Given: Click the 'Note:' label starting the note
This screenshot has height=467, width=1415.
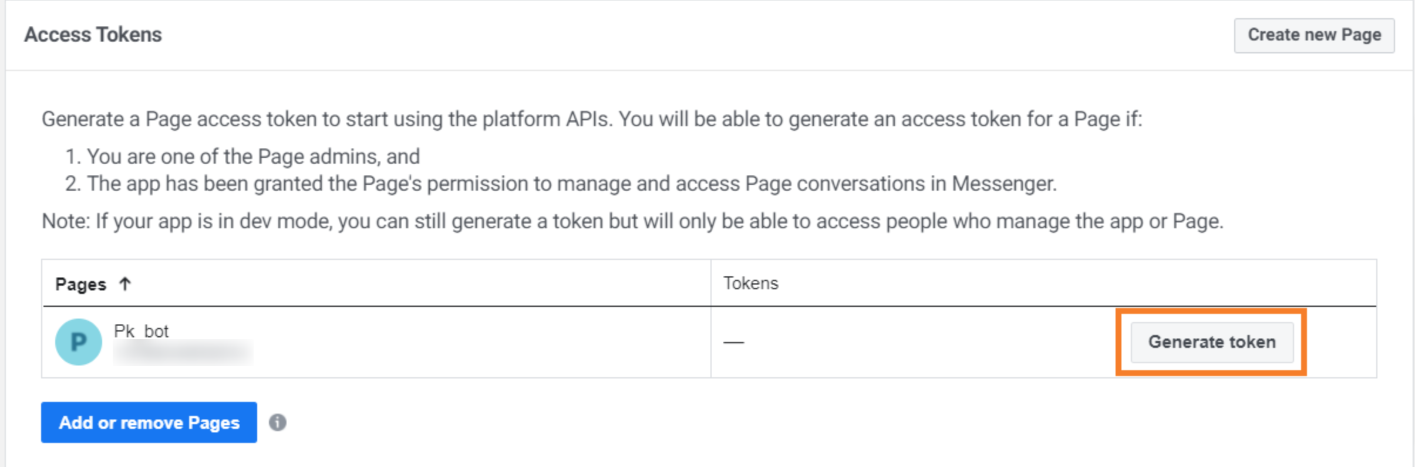Looking at the screenshot, I should pos(66,221).
